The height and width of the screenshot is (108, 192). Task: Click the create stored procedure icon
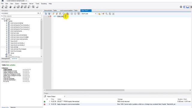point(25,7)
